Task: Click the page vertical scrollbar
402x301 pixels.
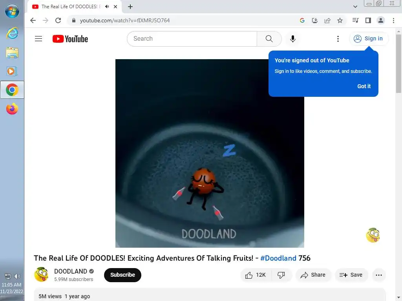Action: (x=398, y=64)
